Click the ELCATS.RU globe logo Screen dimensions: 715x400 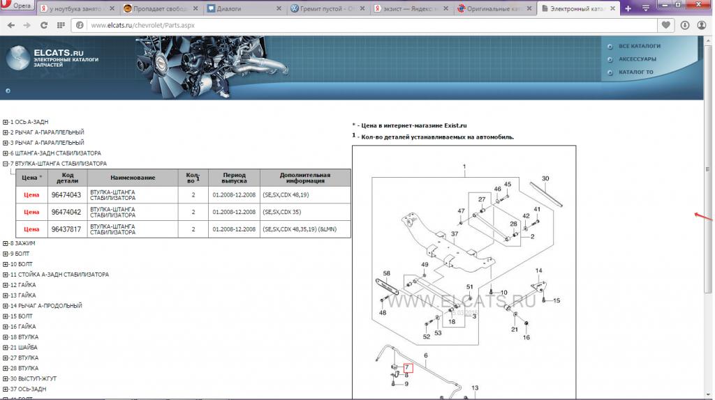click(18, 58)
